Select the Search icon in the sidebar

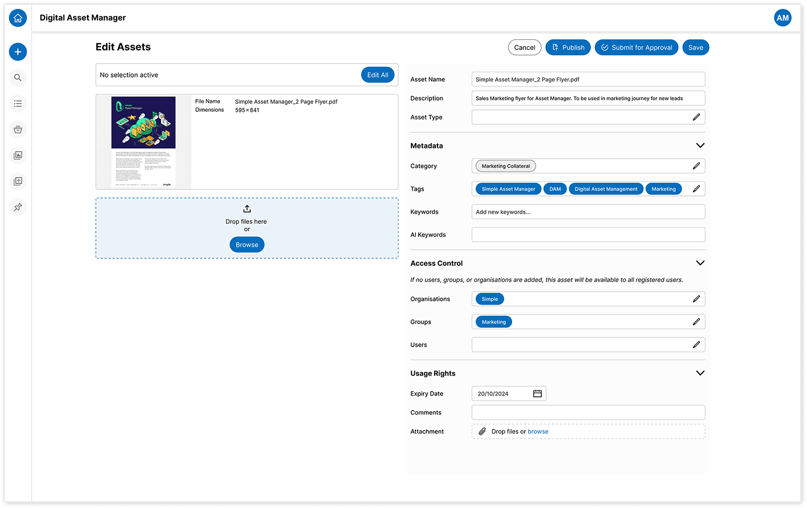[x=18, y=77]
